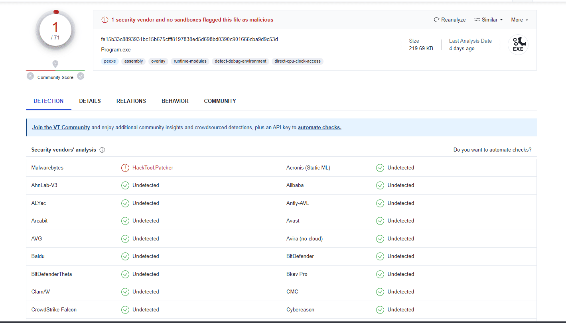Click the BitDefenderTheta undetected check icon

(125, 274)
